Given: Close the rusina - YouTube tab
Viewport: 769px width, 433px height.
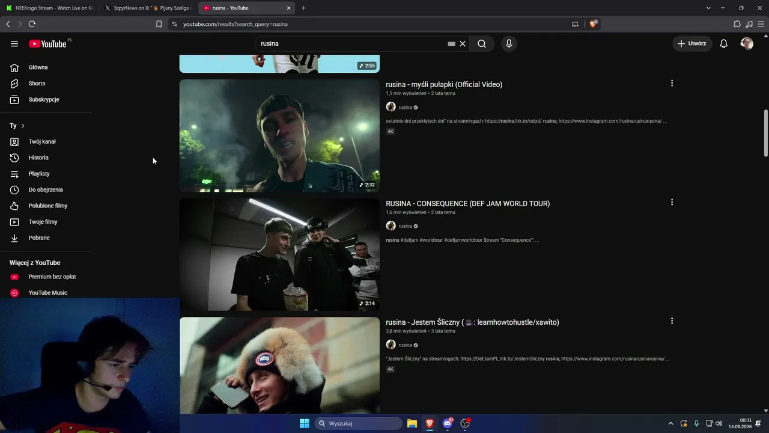Looking at the screenshot, I should pyautogui.click(x=288, y=8).
